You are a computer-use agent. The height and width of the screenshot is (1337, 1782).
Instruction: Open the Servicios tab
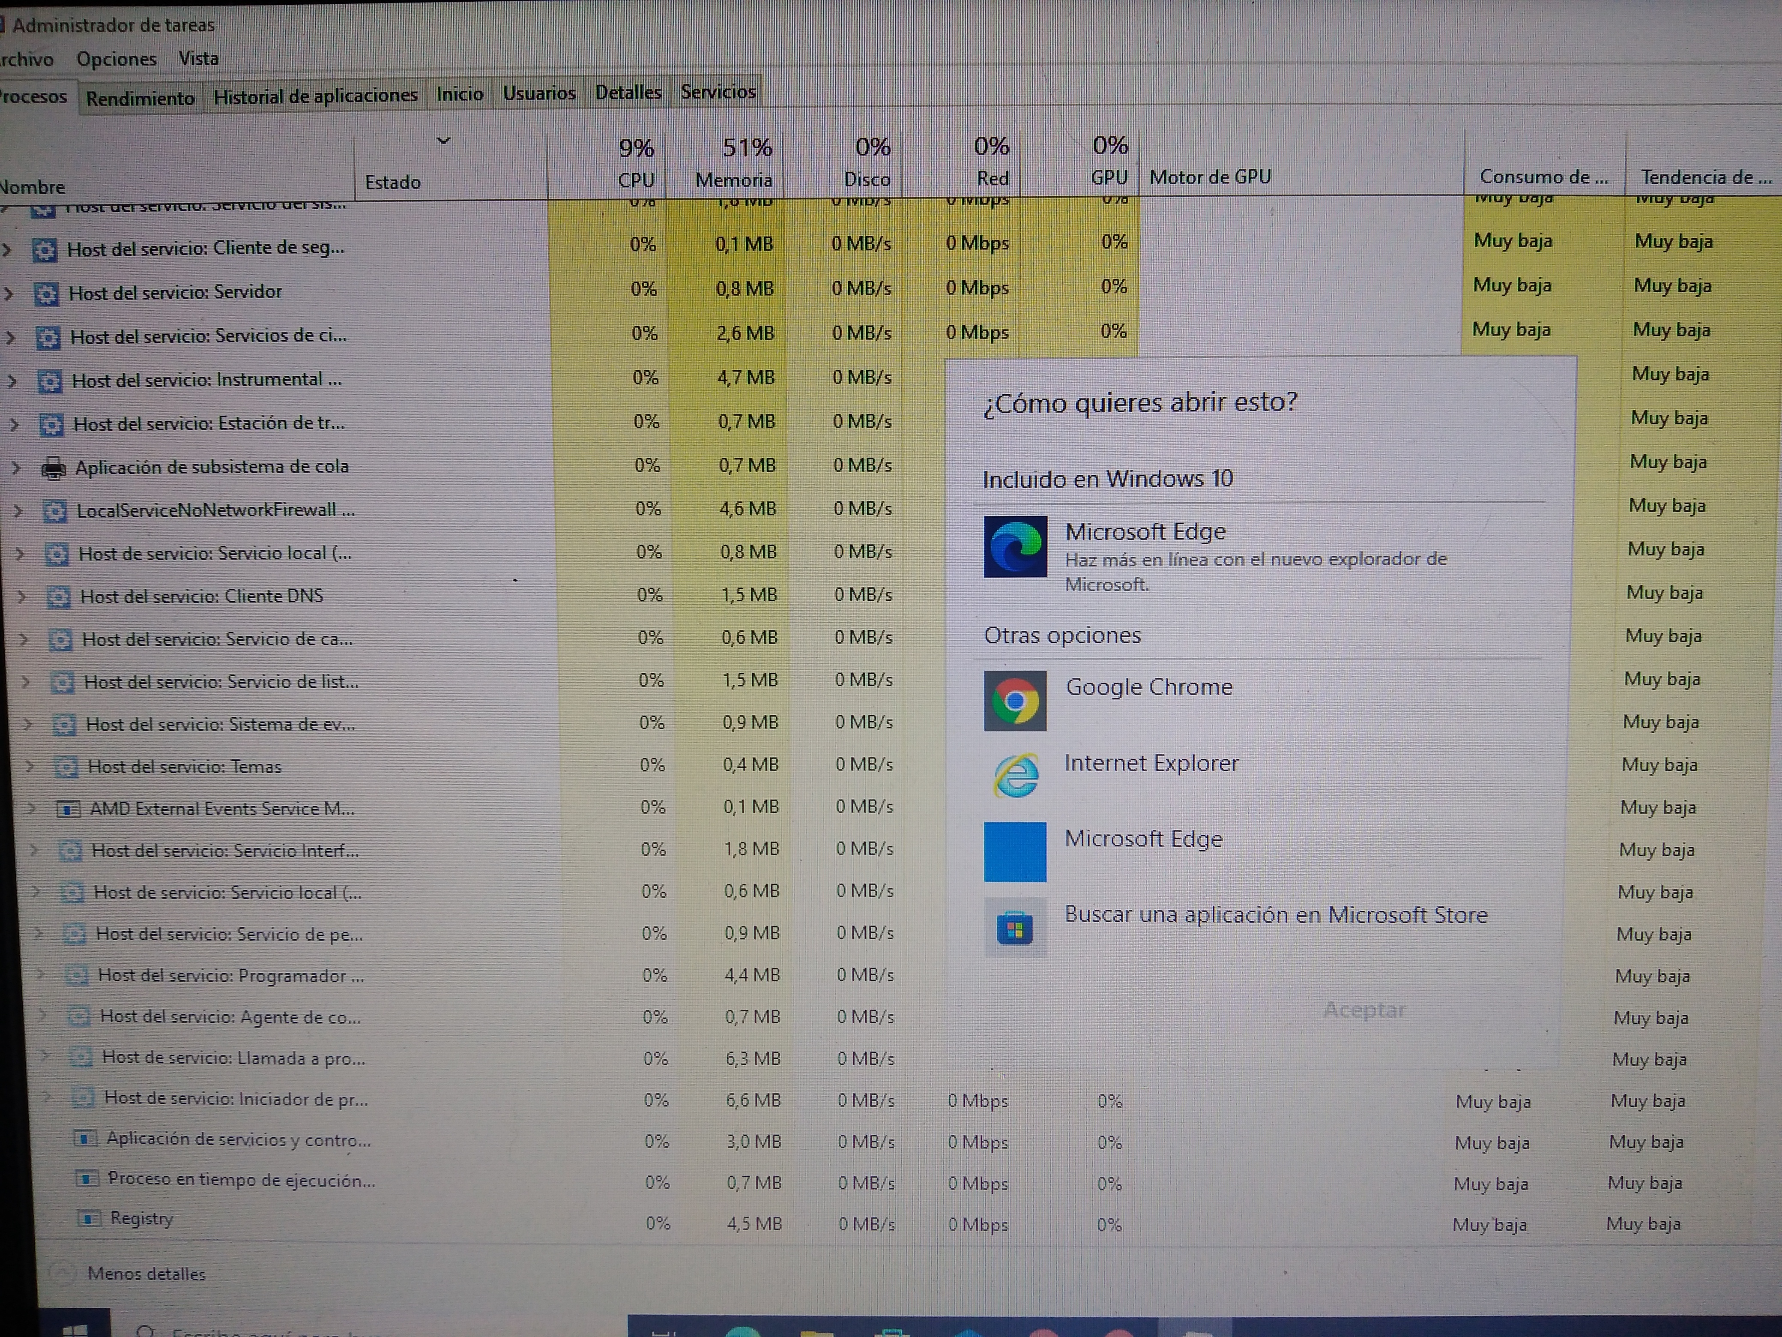[x=718, y=92]
